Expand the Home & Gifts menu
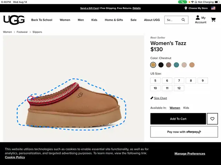This screenshot has width=221, height=165. click(114, 20)
